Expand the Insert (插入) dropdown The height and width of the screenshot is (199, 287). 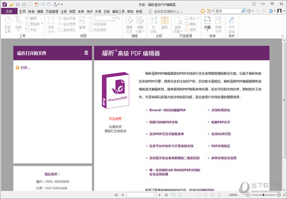[x=198, y=18]
